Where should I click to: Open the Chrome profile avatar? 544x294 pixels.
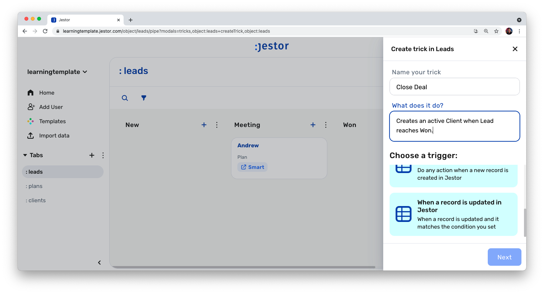pyautogui.click(x=509, y=31)
